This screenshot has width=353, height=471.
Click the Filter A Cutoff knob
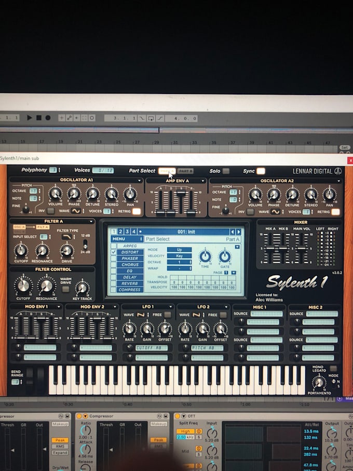21,250
